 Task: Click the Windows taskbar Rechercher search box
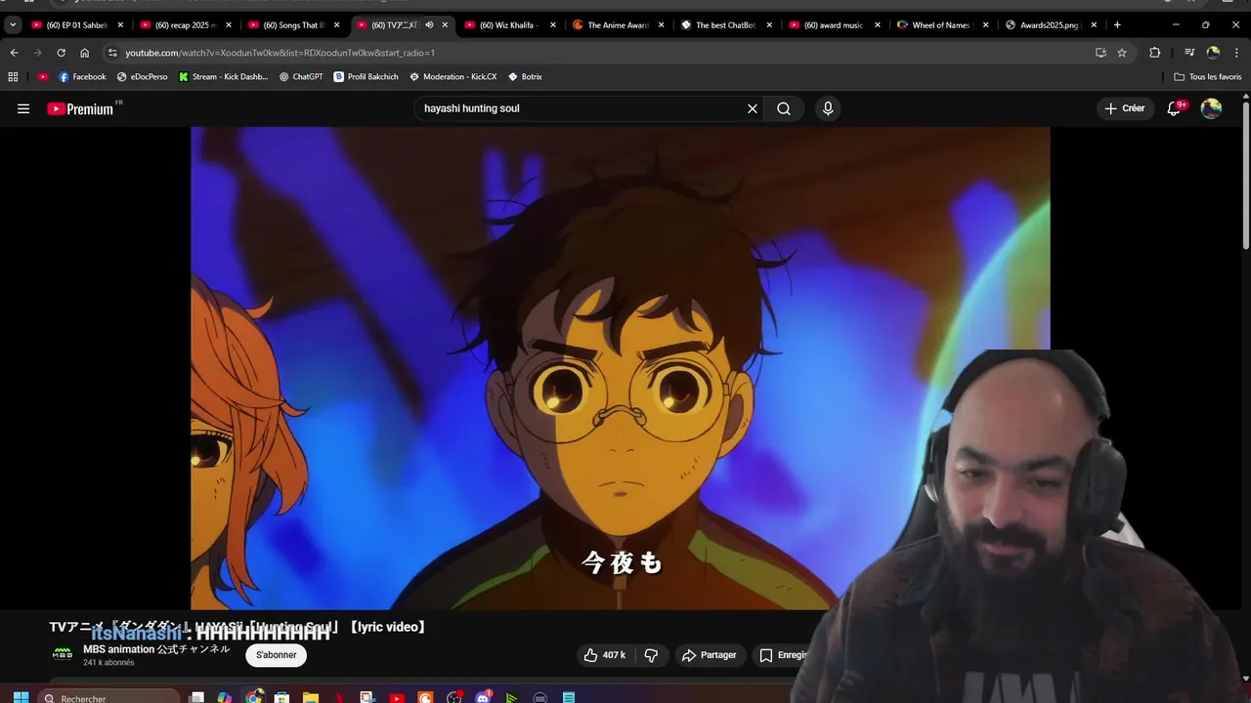109,697
